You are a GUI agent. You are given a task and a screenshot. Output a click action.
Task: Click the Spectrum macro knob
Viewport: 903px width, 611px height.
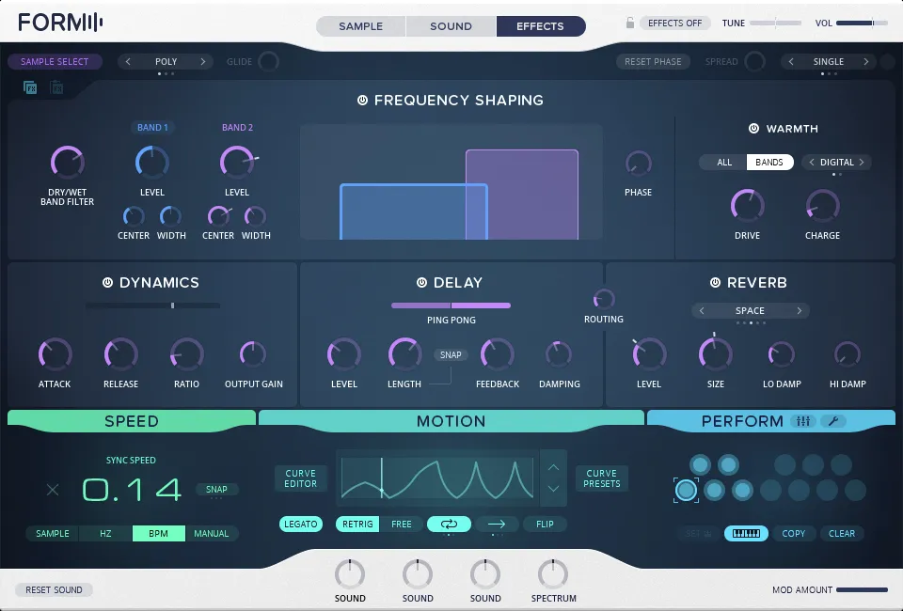pos(553,573)
